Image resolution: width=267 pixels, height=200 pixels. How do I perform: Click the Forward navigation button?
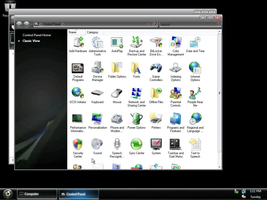pos(26,24)
